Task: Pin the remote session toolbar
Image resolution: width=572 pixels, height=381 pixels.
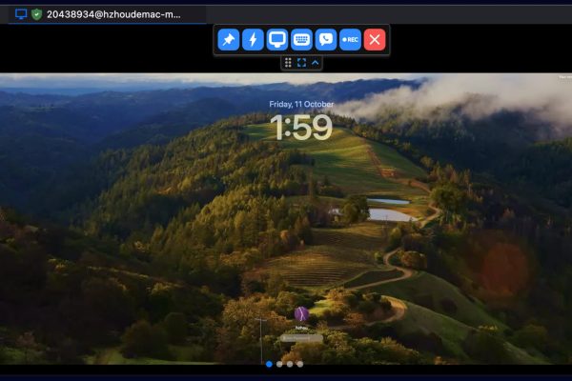Action: click(x=229, y=39)
